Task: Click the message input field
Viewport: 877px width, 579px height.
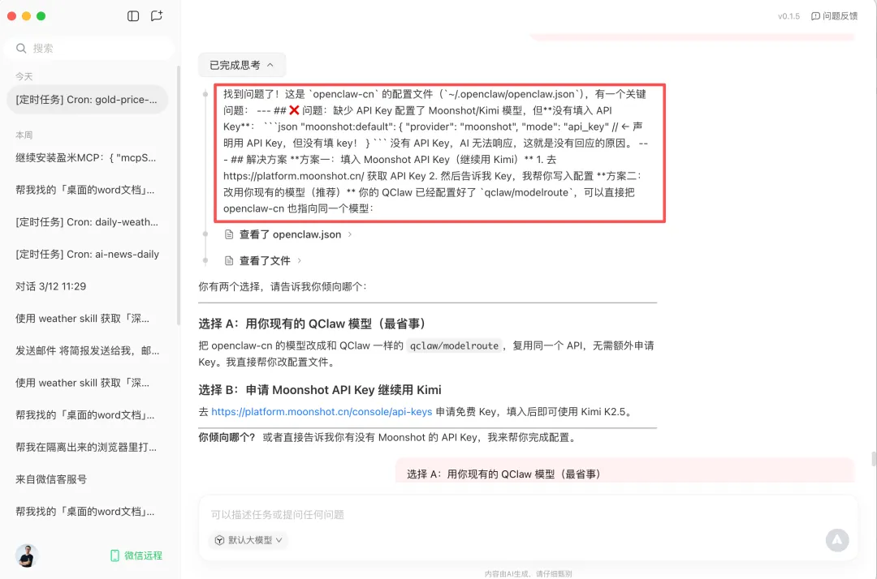Action: pyautogui.click(x=528, y=514)
